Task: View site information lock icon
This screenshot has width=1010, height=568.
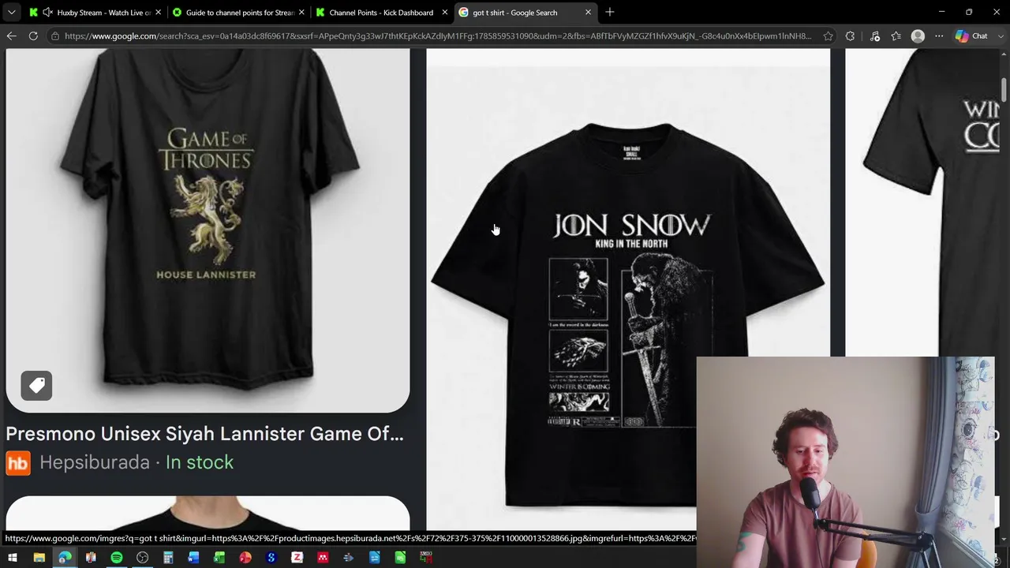Action: click(x=54, y=36)
